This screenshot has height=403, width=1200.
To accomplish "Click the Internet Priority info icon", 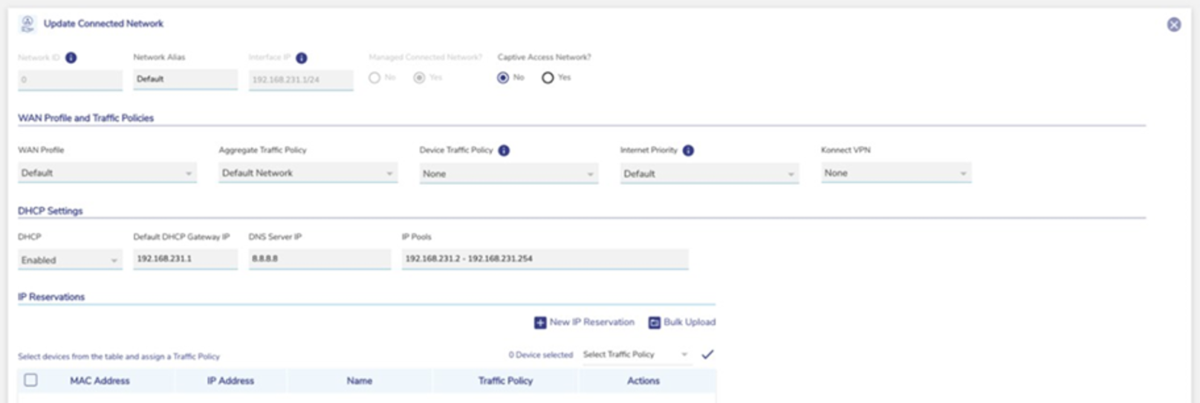I will coord(688,151).
